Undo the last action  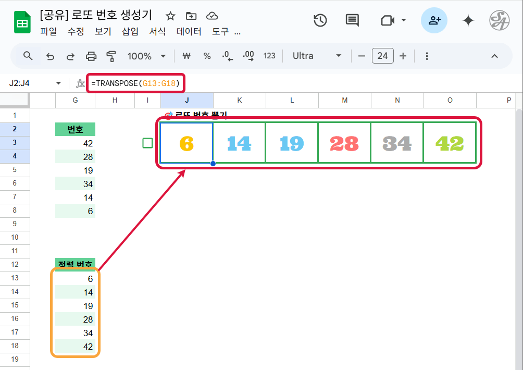(x=51, y=56)
